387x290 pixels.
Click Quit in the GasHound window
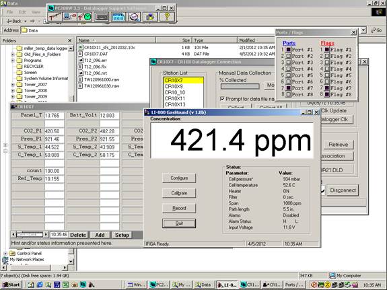[x=179, y=223]
